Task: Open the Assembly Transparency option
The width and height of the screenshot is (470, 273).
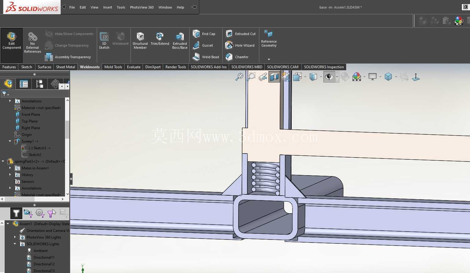Action: [x=68, y=57]
